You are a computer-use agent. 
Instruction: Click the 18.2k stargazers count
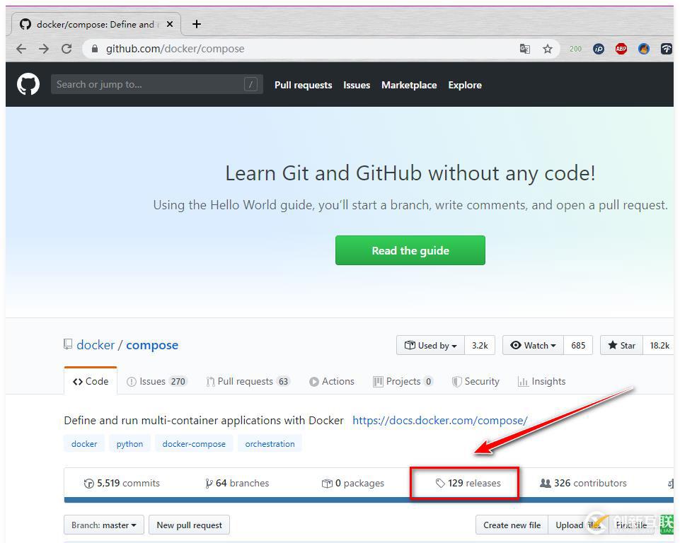[659, 346]
